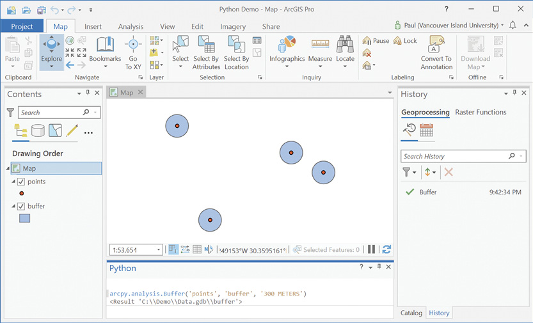This screenshot has width=533, height=323.
Task: Uncheck the points layer visibility
Action: click(x=21, y=182)
